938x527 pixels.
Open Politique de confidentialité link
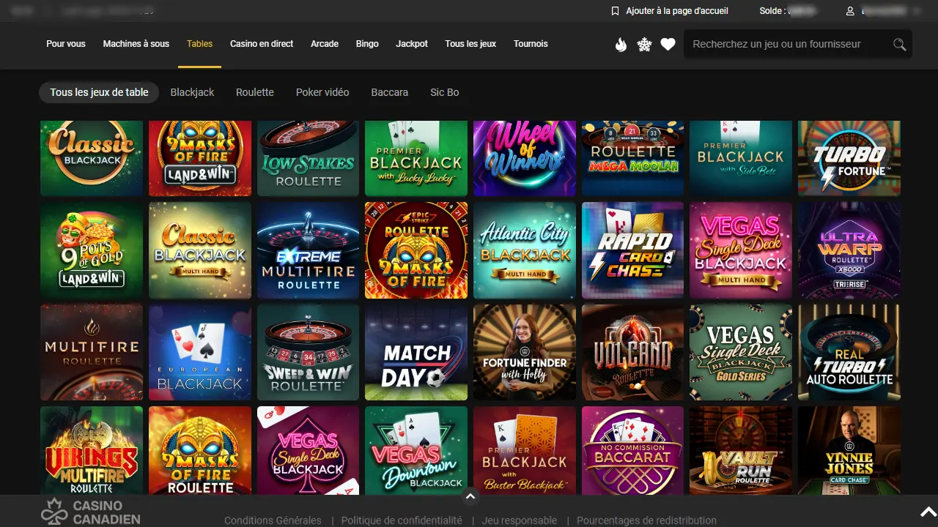pyautogui.click(x=402, y=520)
